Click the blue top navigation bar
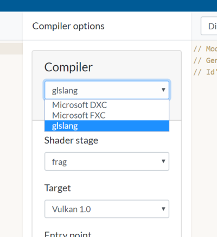This screenshot has height=237, width=217. pyautogui.click(x=108, y=5)
